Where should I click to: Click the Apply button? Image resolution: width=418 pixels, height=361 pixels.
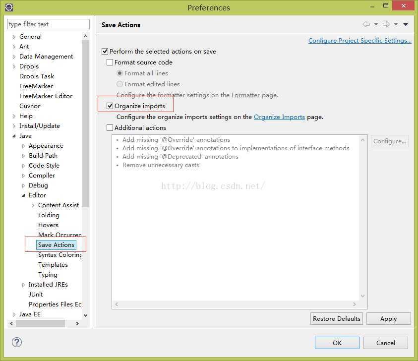pyautogui.click(x=388, y=319)
